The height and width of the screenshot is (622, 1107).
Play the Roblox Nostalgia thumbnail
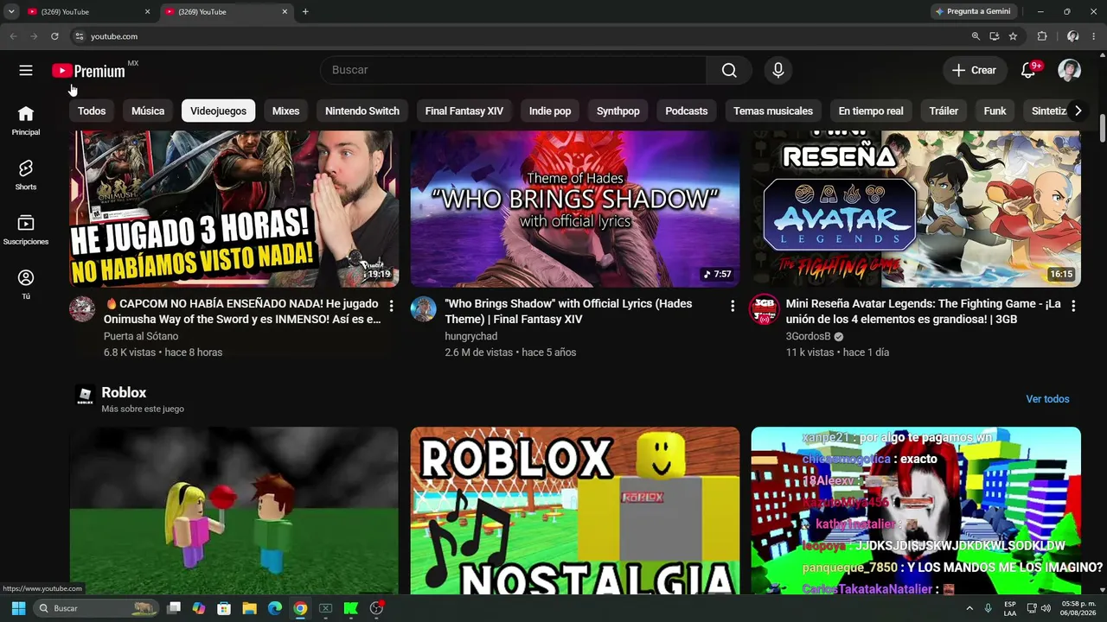[x=575, y=510]
